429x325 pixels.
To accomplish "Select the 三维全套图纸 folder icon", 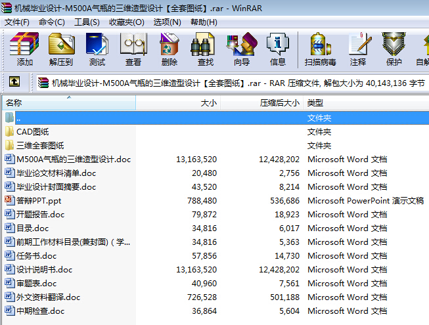I will click(x=9, y=145).
